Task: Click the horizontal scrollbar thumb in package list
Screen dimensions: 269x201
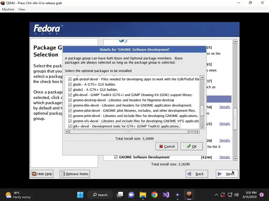Action: 129,132
